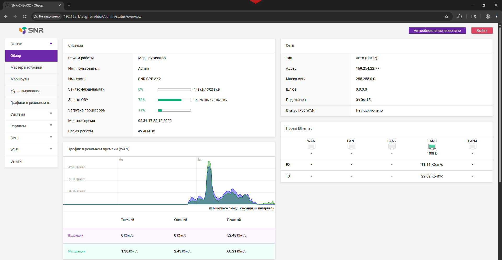Expand the Wi-Fi sidebar menu
Screen dimensions: 502x260
(x=31, y=150)
